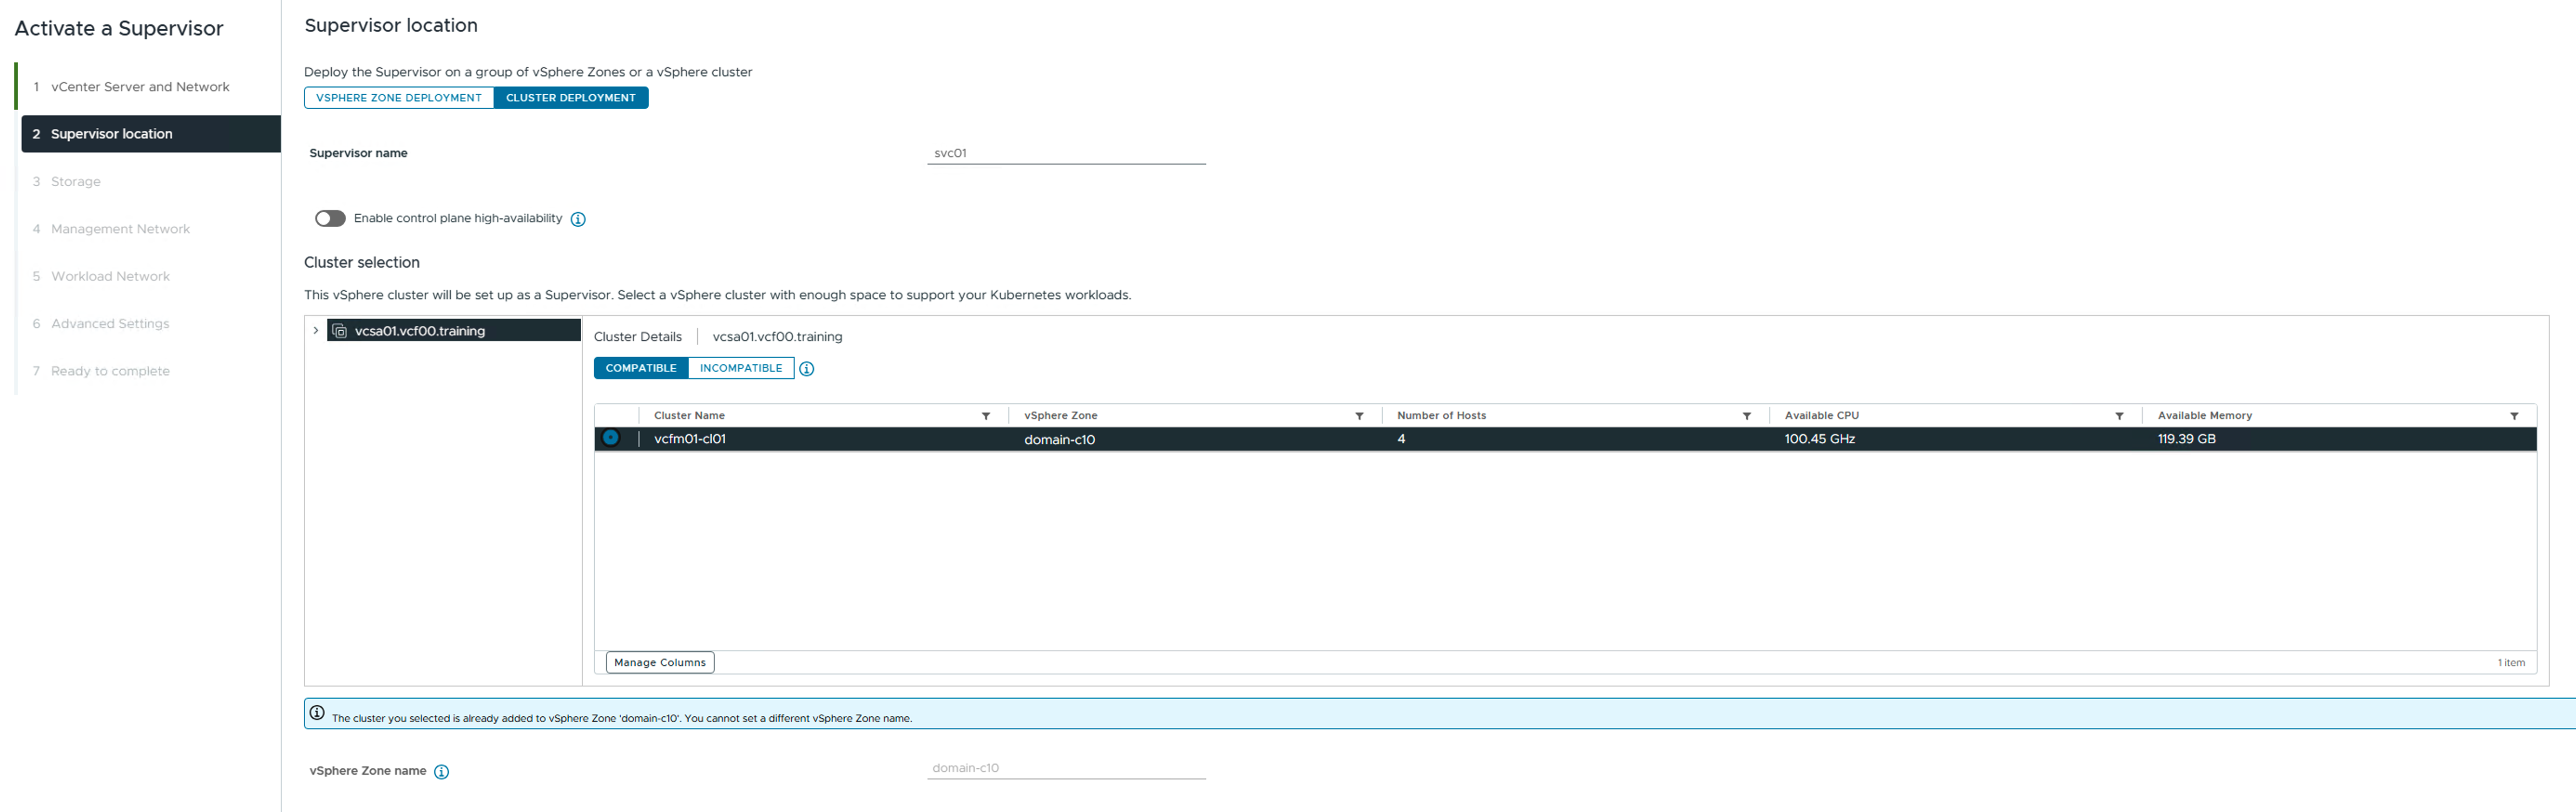Click the host count cell showing 4
This screenshot has width=2576, height=812.
1401,439
